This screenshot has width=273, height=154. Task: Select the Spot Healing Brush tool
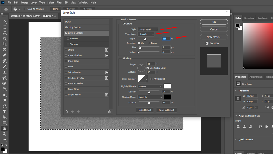pyautogui.click(x=4, y=61)
